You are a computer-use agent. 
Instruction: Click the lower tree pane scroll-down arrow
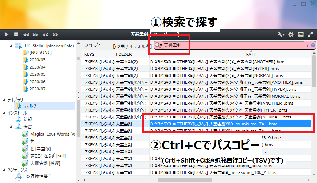tap(78, 180)
